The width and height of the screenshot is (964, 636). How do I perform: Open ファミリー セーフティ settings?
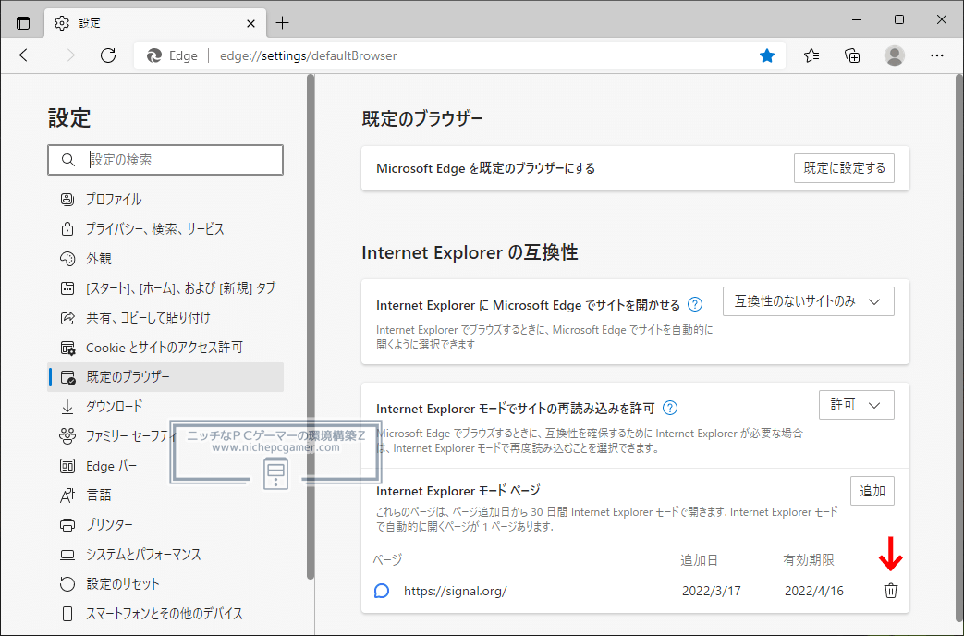(165, 436)
